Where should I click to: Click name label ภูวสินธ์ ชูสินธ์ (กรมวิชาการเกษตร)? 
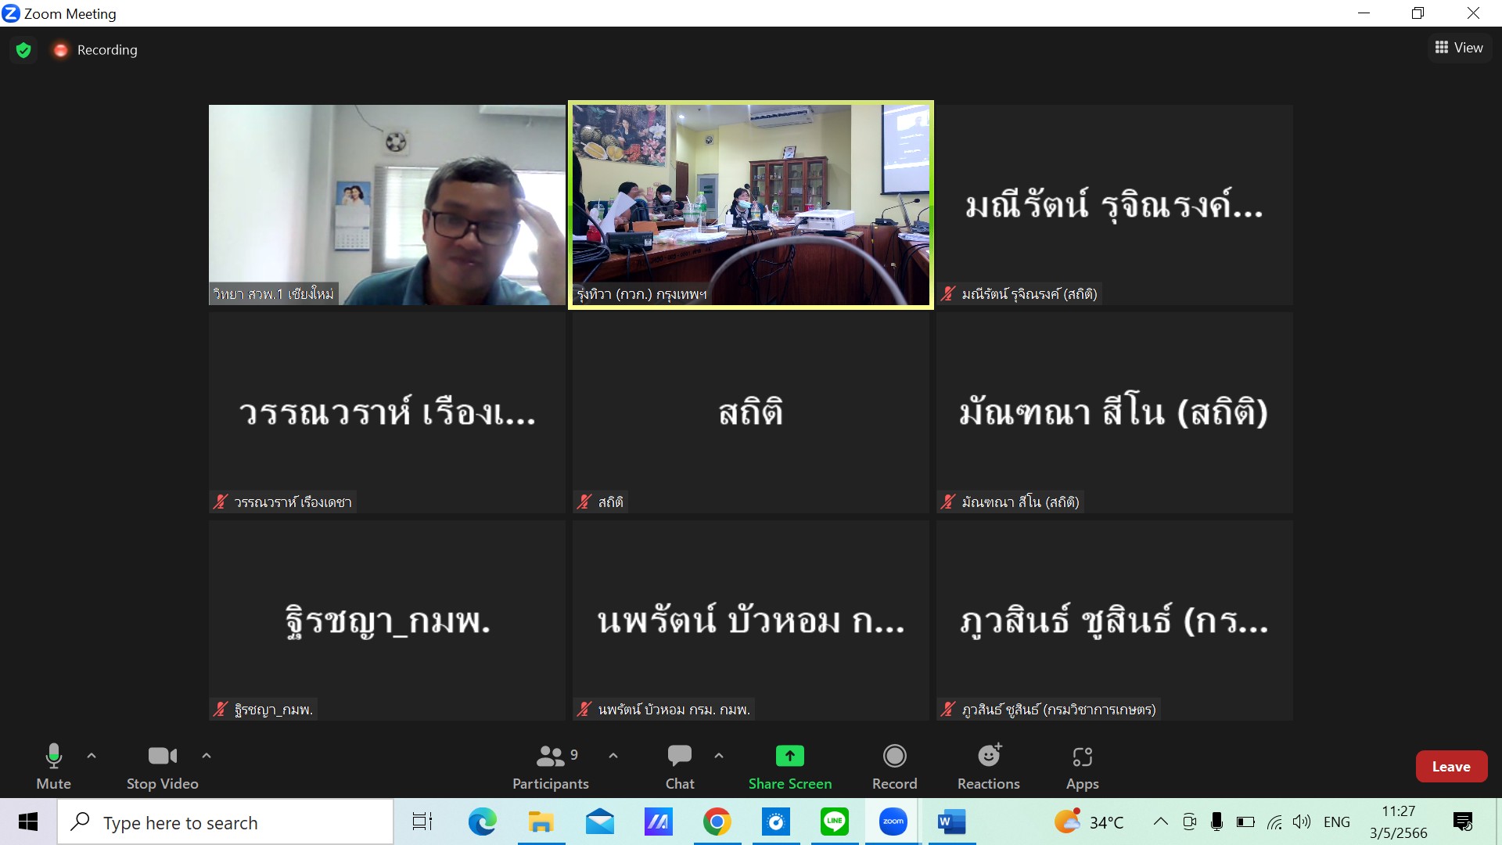pos(1058,710)
